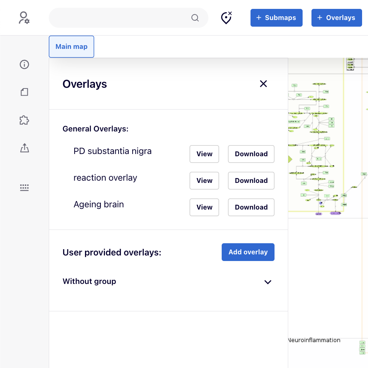Open the legend keyboard icon
Viewport: 368px width, 368px height.
pos(24,188)
